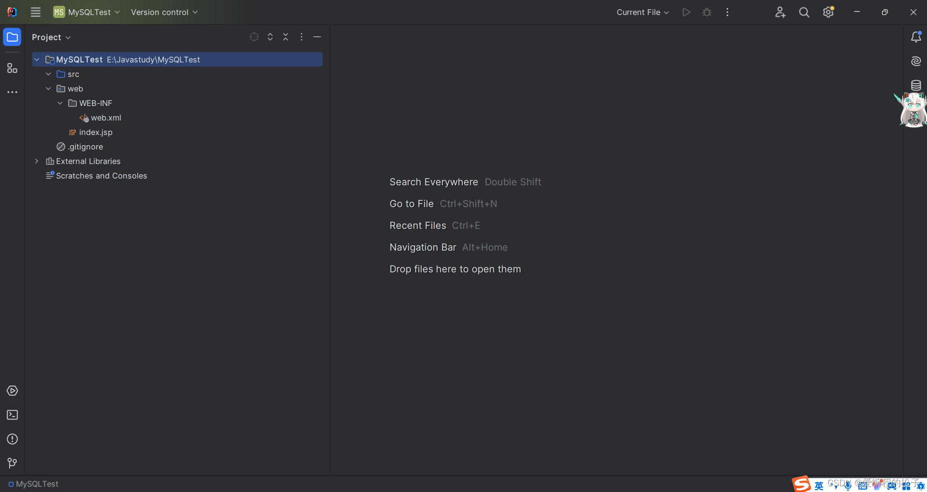Screen dimensions: 927x492
Task: Open the Services tool window
Action: pos(12,390)
